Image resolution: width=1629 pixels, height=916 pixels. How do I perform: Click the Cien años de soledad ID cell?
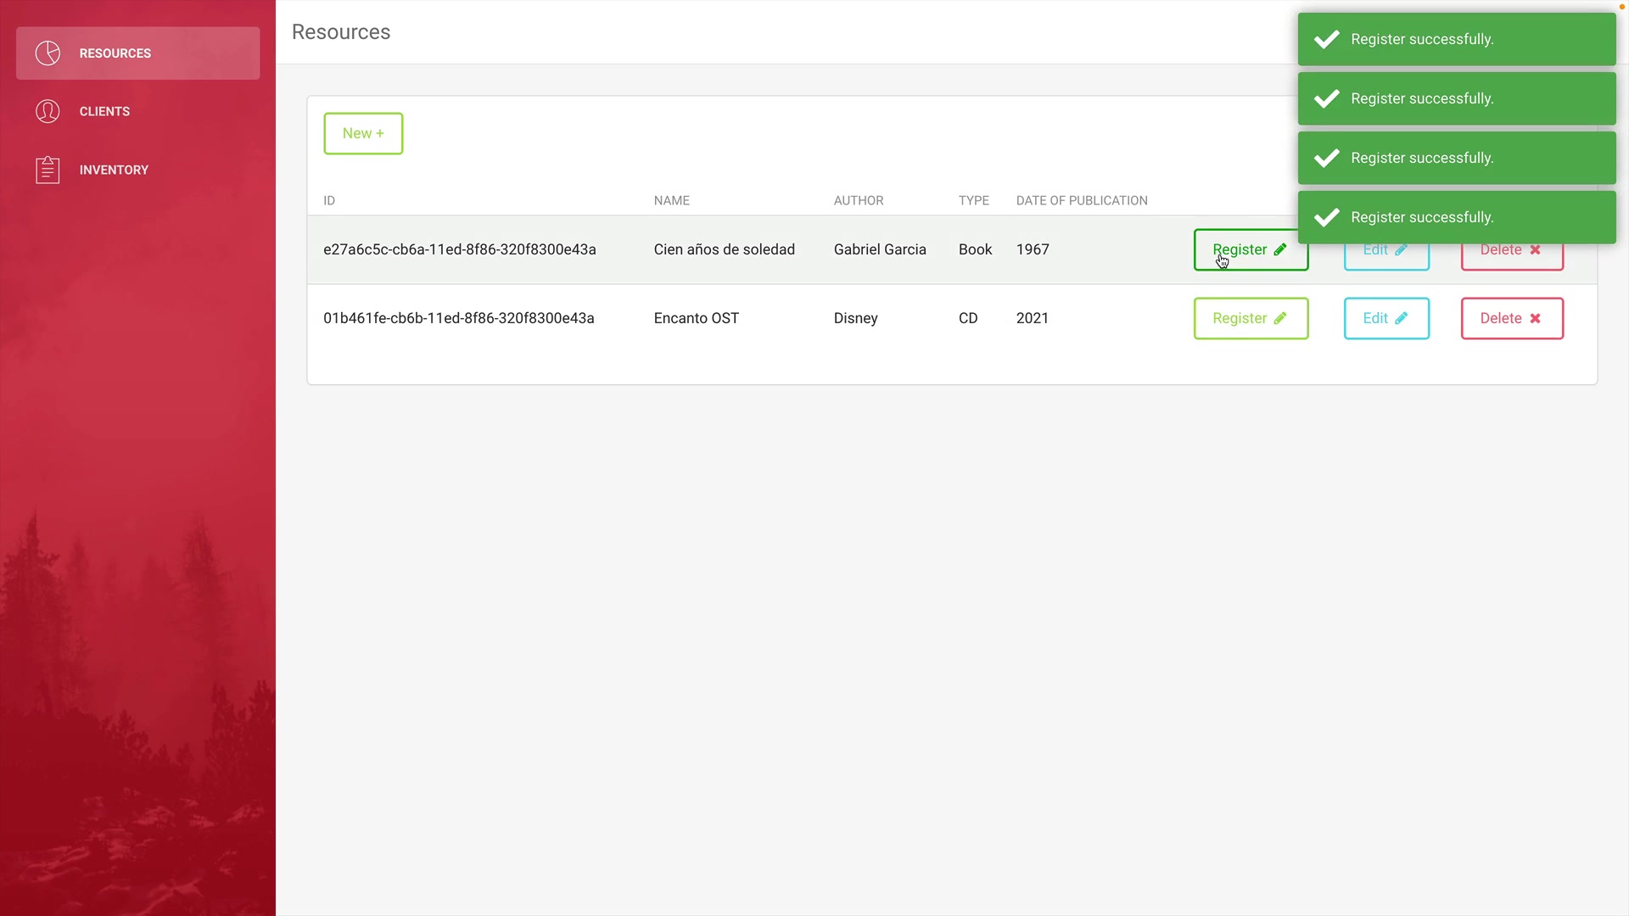459,249
